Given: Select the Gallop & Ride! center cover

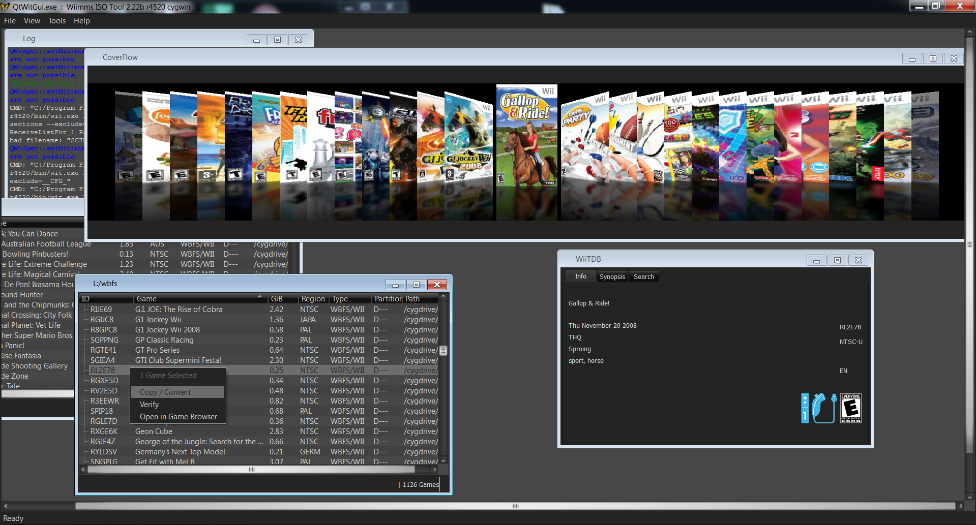Looking at the screenshot, I should [x=526, y=136].
